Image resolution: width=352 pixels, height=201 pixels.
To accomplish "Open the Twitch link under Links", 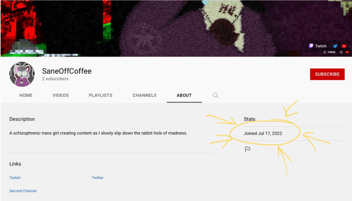I will (x=15, y=178).
